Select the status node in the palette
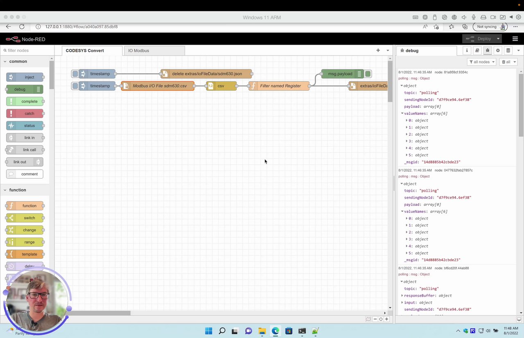 (25, 126)
